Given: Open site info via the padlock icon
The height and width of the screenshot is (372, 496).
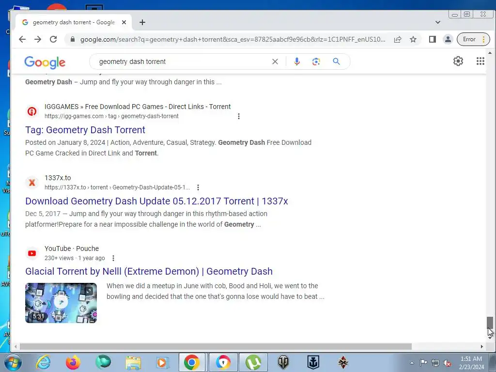Looking at the screenshot, I should (73, 39).
